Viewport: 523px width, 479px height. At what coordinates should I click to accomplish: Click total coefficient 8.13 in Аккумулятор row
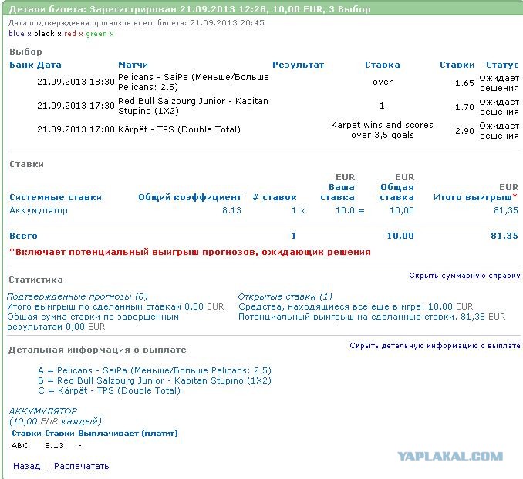tap(231, 210)
